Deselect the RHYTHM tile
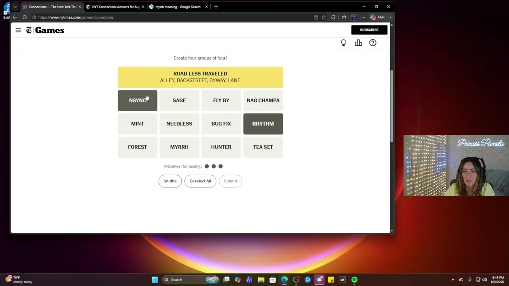The image size is (509, 286). coord(263,124)
